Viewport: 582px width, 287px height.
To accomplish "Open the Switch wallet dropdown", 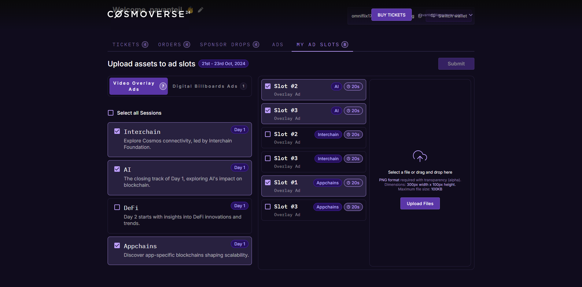I will pyautogui.click(x=449, y=16).
